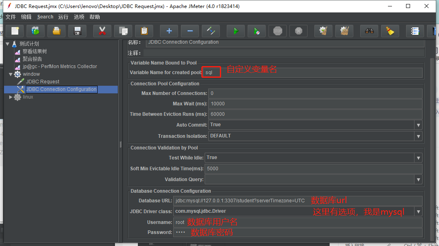Open Search with binoculars icon

pos(369,31)
